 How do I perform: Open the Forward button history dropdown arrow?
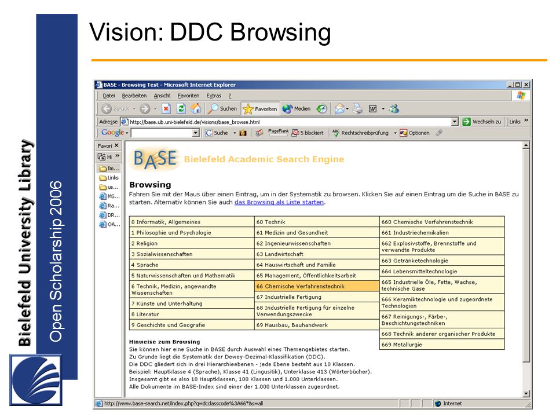click(x=155, y=109)
